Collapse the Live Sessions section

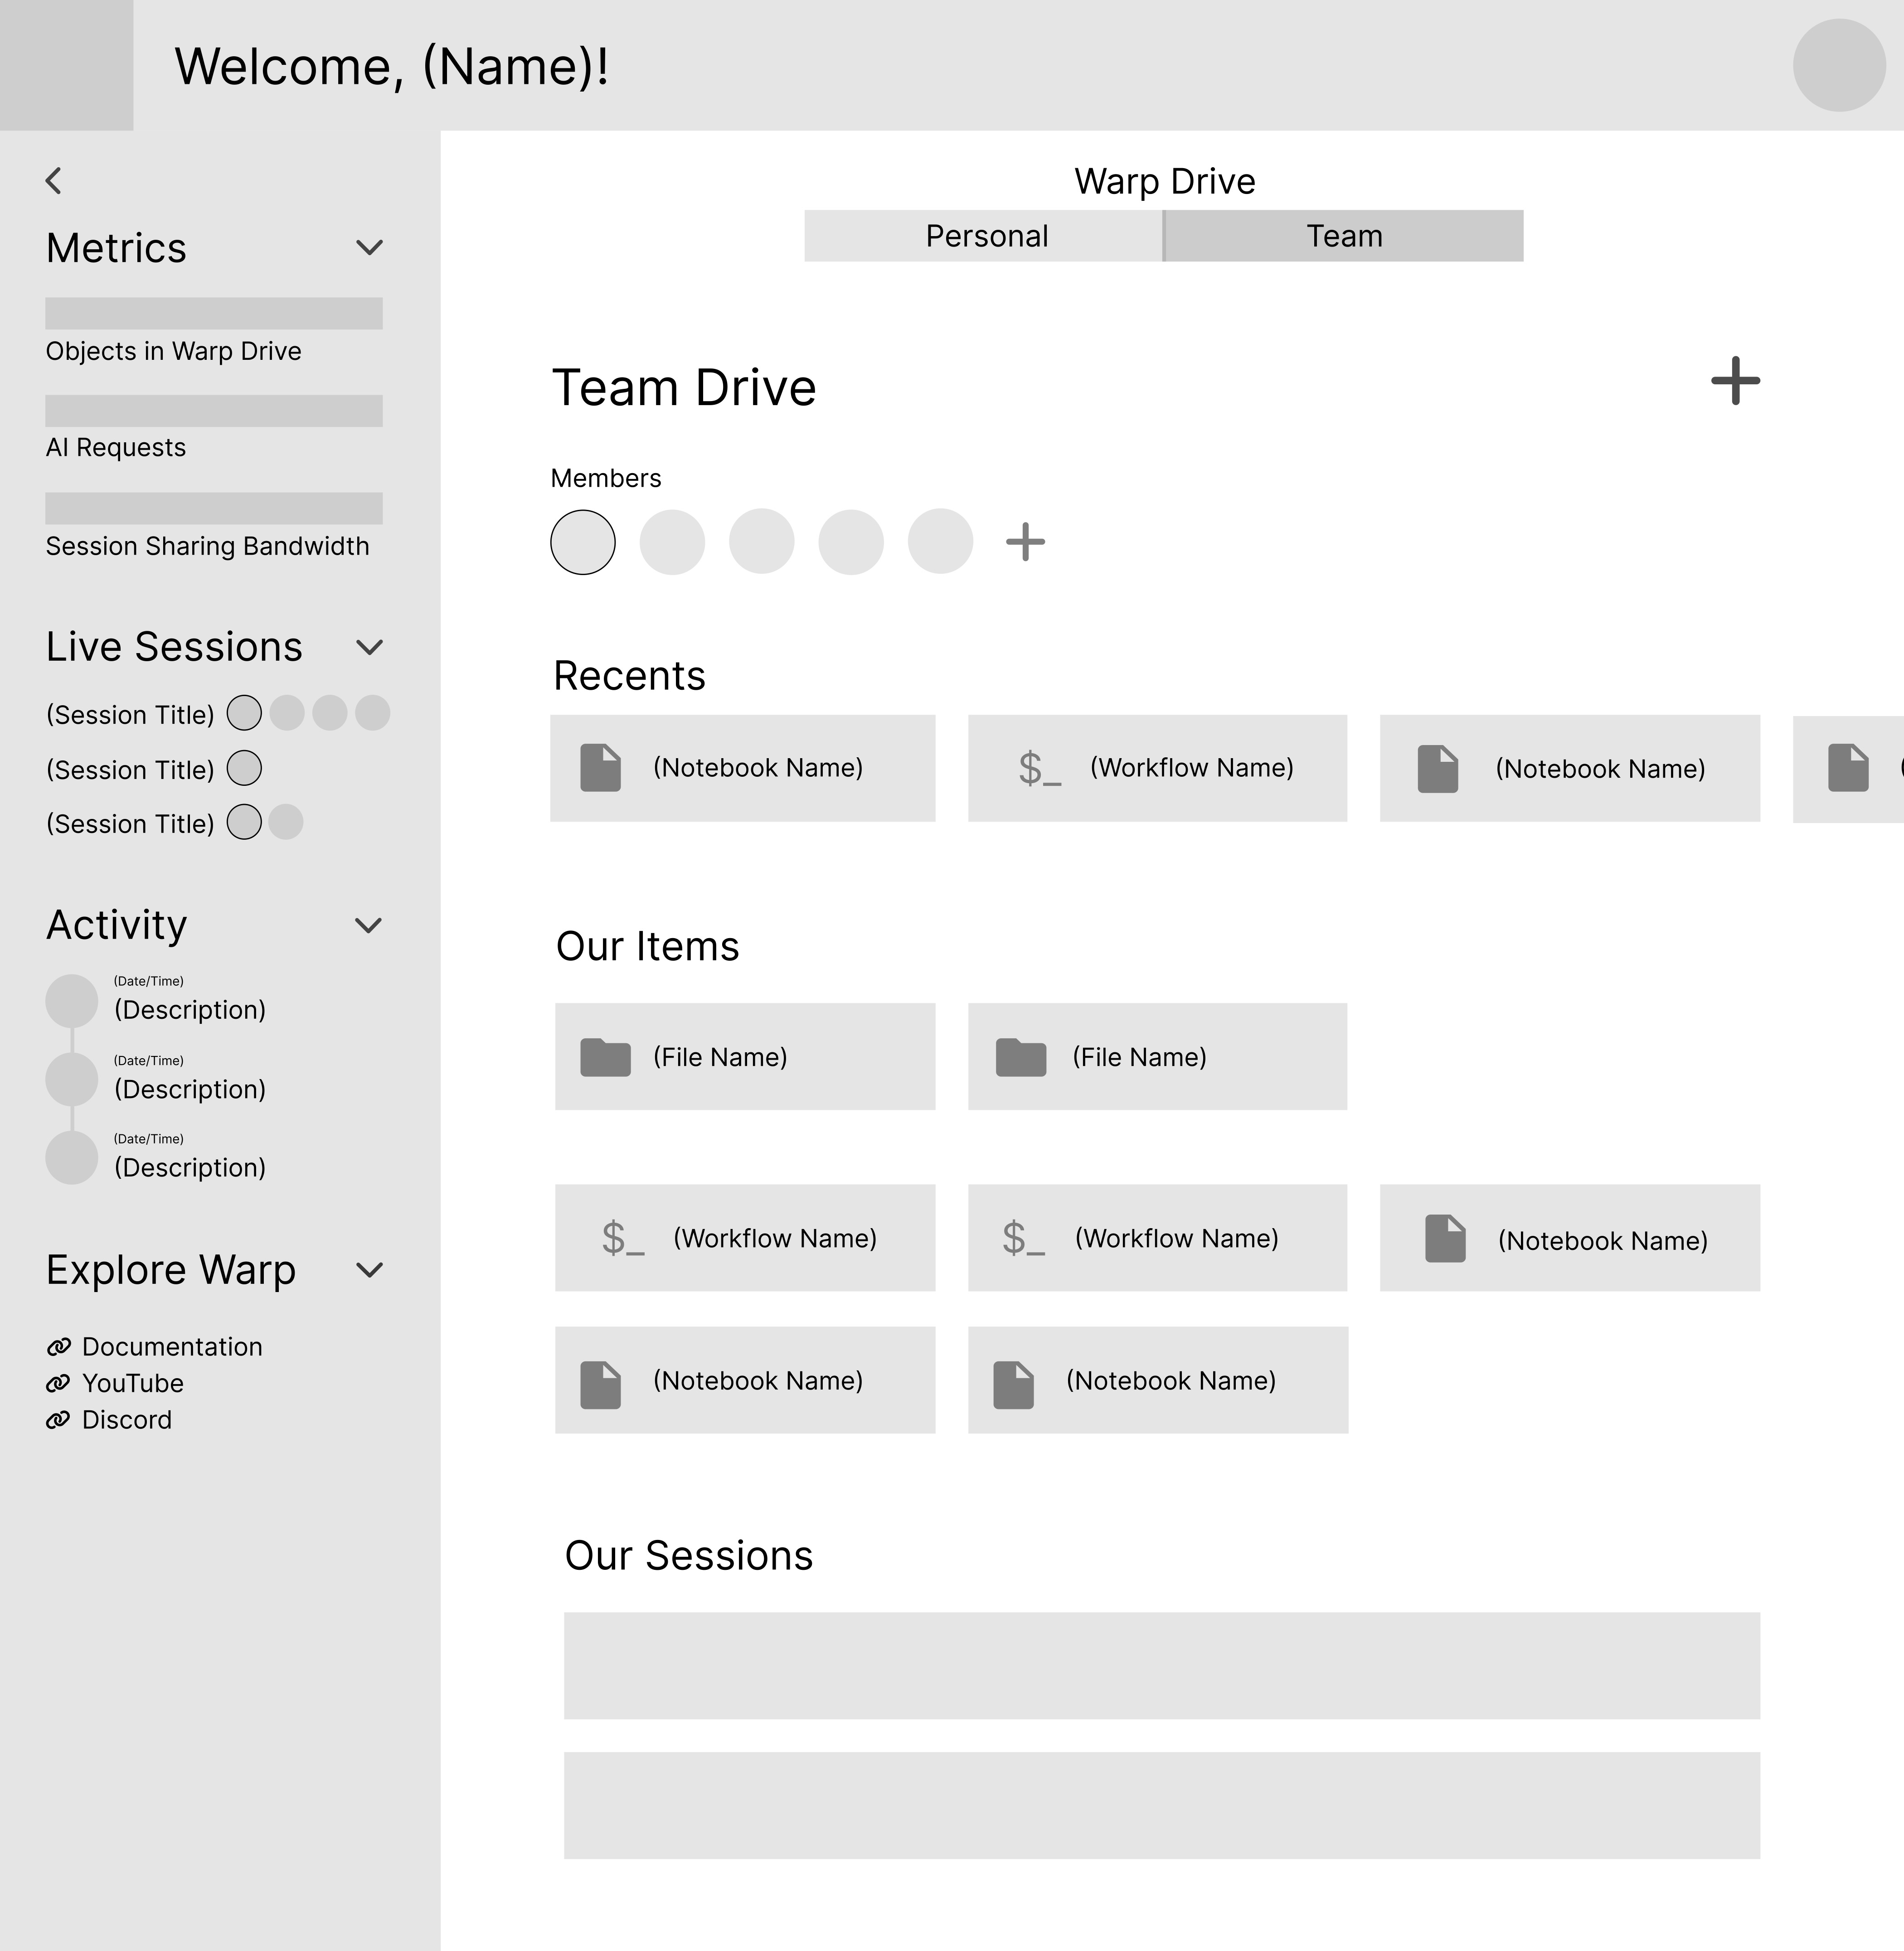tap(369, 648)
